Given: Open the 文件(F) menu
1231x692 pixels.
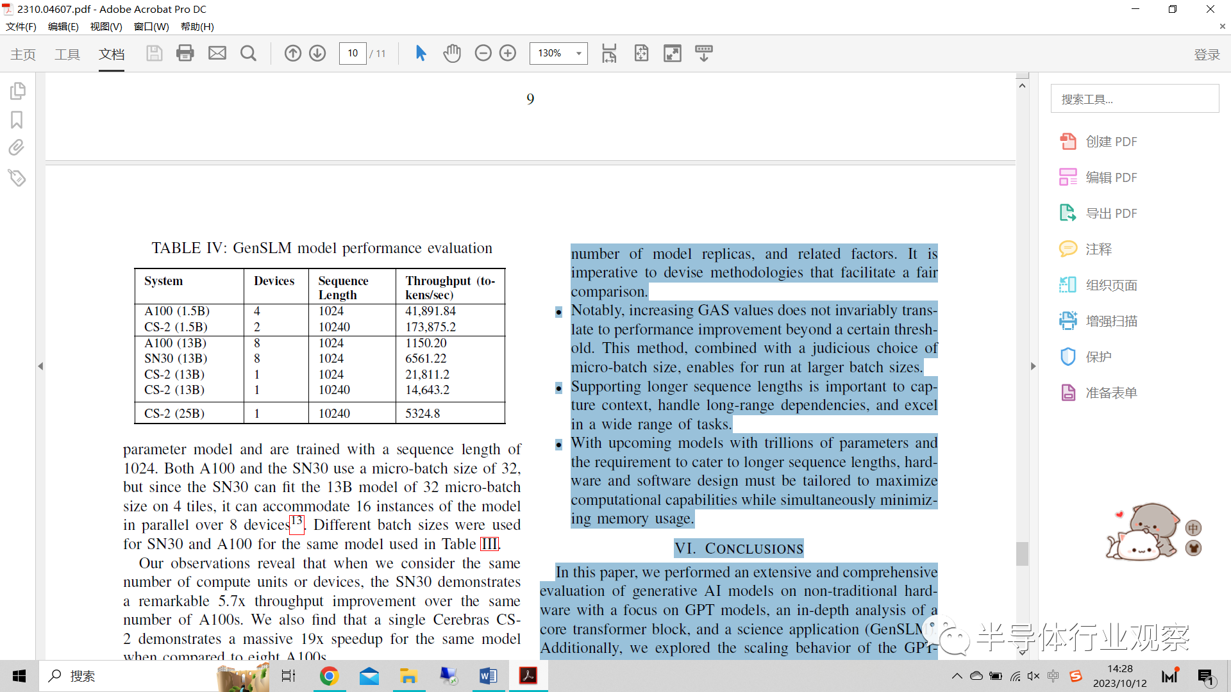Looking at the screenshot, I should coord(21,26).
